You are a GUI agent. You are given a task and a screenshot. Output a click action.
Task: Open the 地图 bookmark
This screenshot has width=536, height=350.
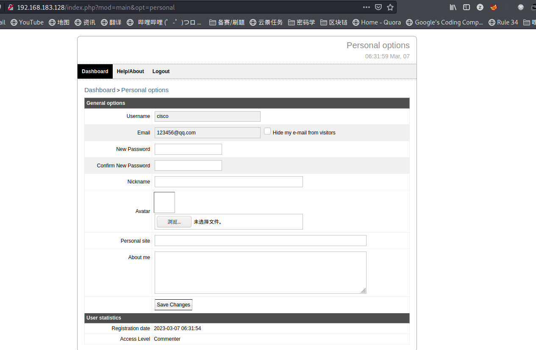59,22
